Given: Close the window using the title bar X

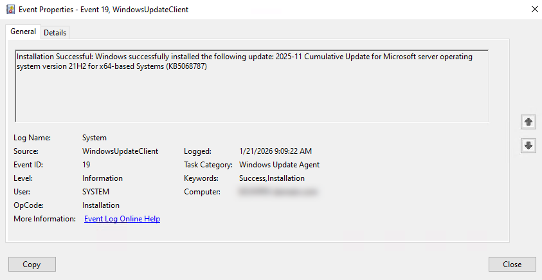Looking at the screenshot, I should (x=532, y=10).
